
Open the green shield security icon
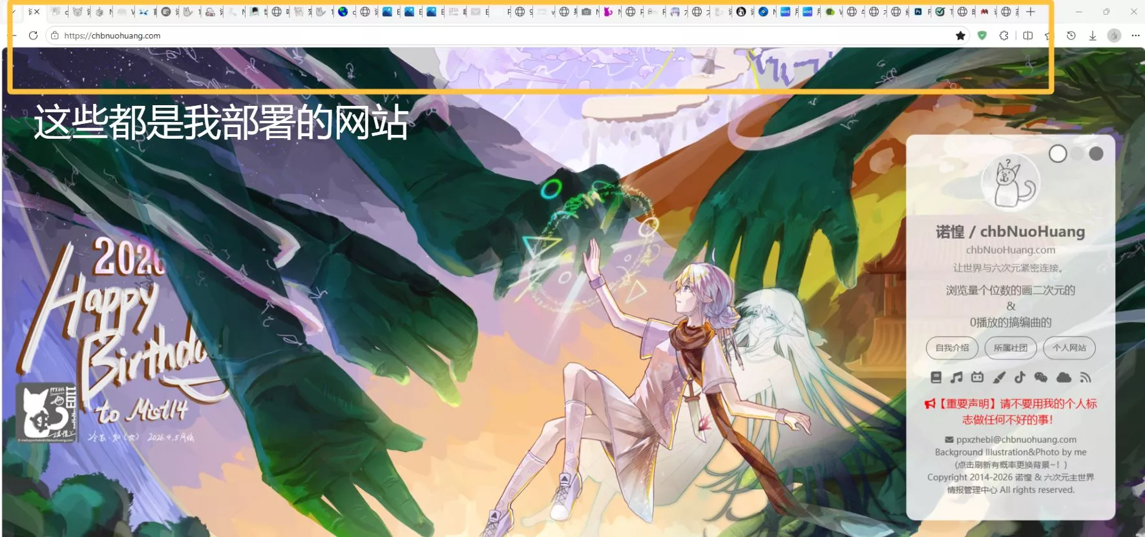click(982, 35)
